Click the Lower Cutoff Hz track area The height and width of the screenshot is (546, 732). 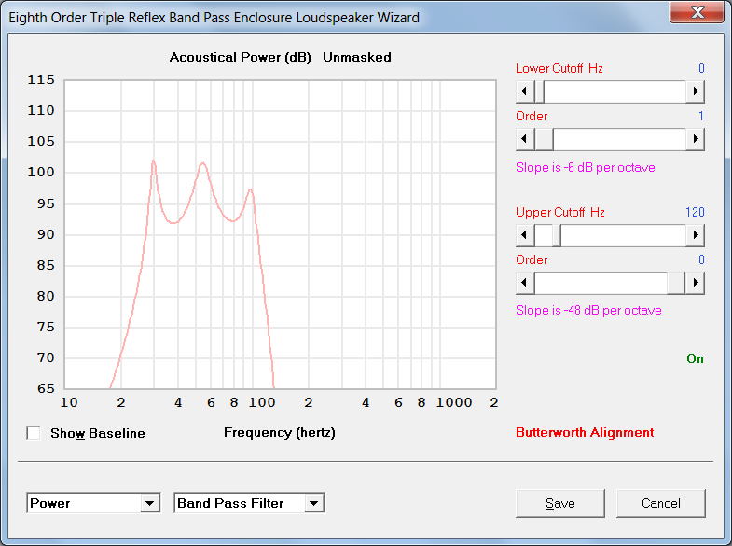click(615, 91)
